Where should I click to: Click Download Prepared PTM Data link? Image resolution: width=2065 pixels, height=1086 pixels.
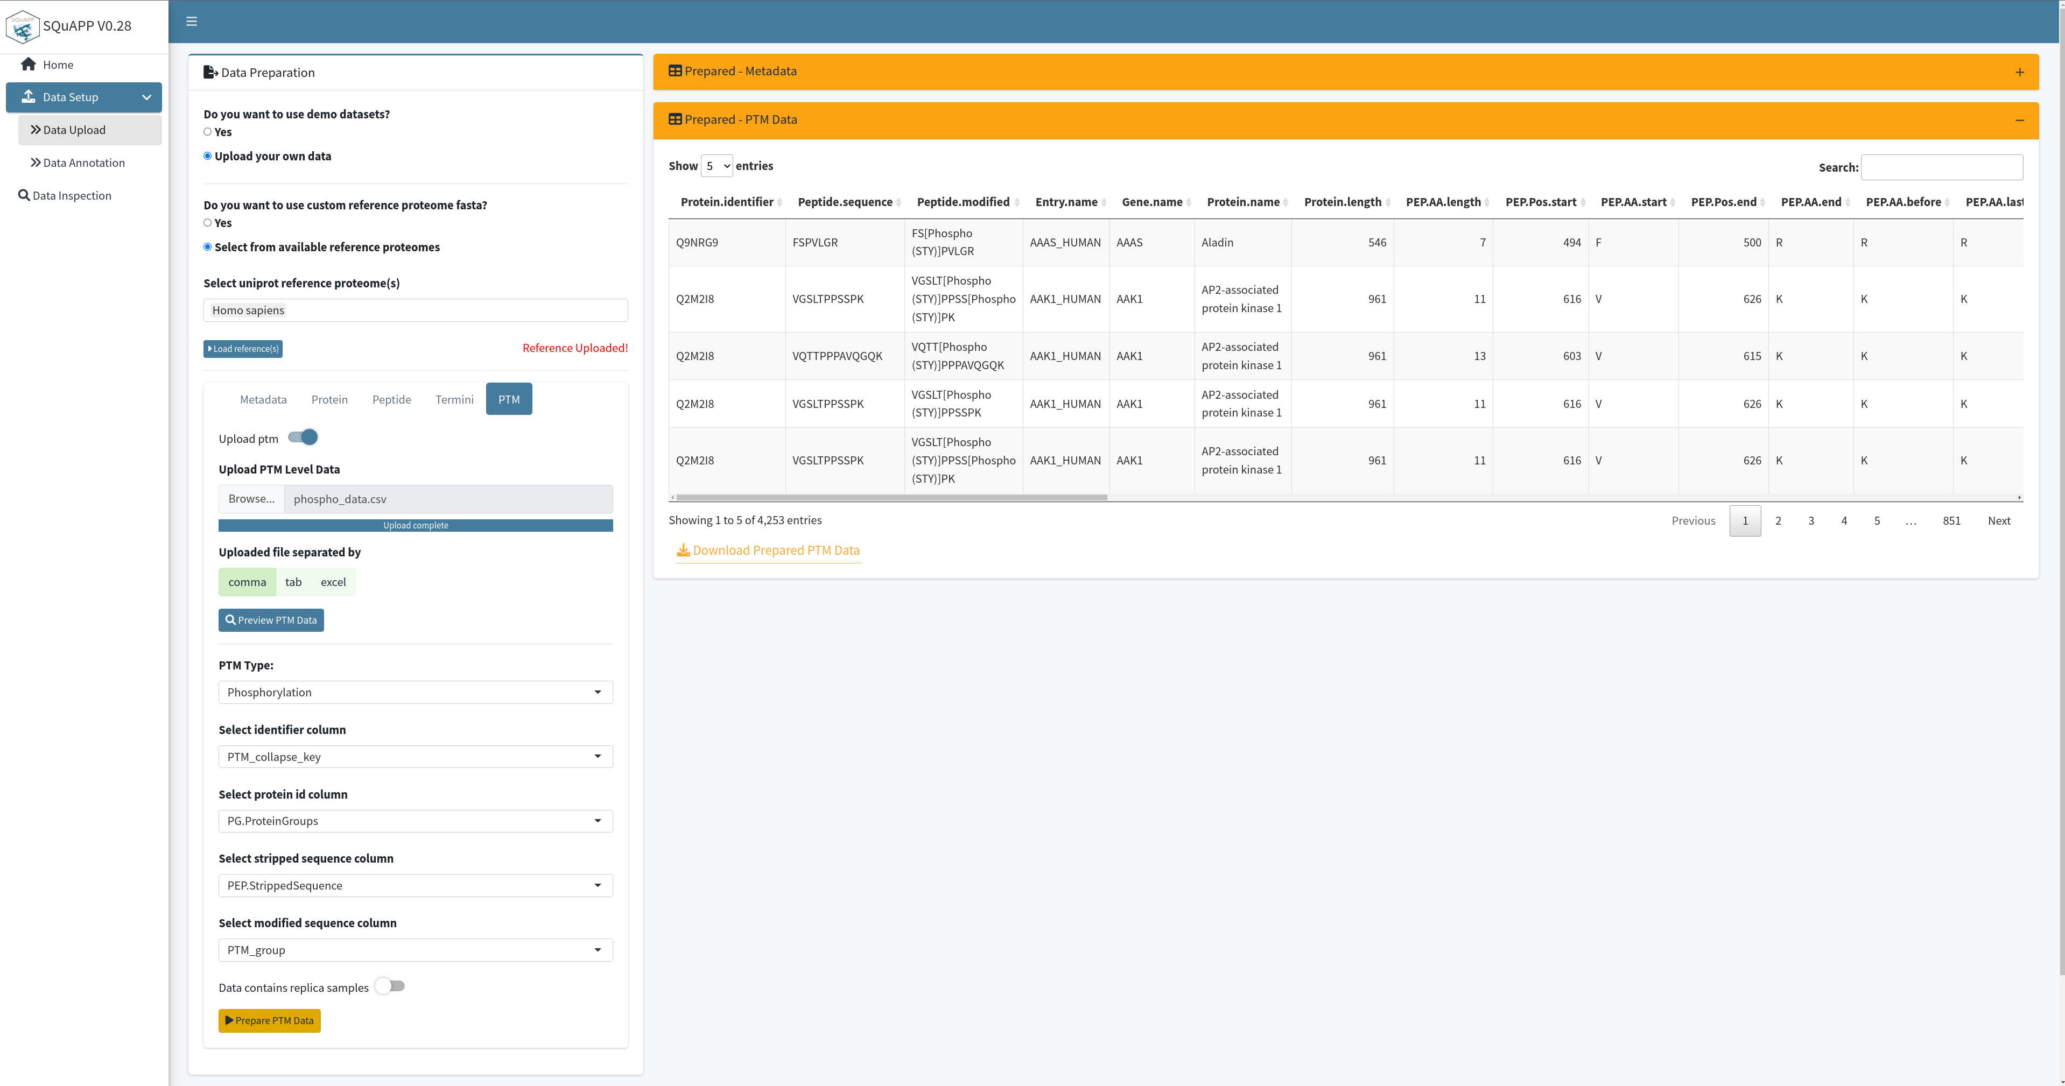pyautogui.click(x=768, y=551)
